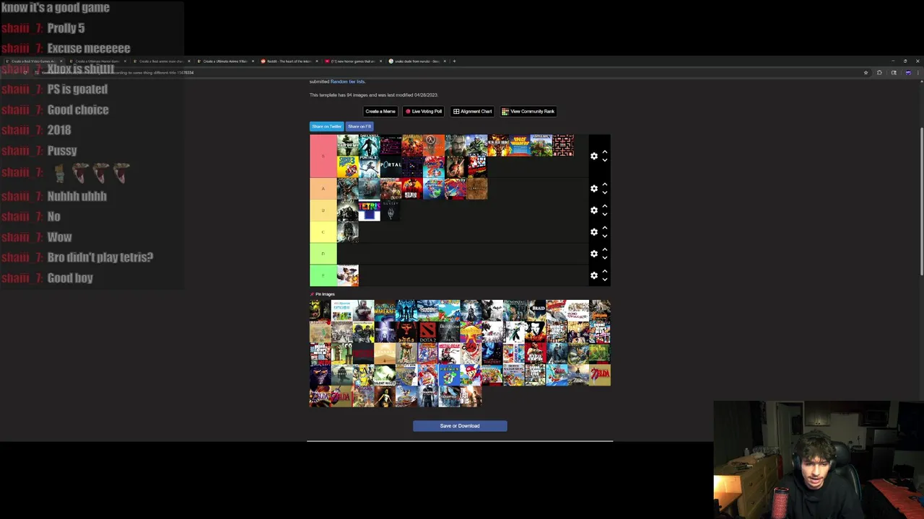
Task: Open settings gear for the S tier row
Action: [x=594, y=156]
